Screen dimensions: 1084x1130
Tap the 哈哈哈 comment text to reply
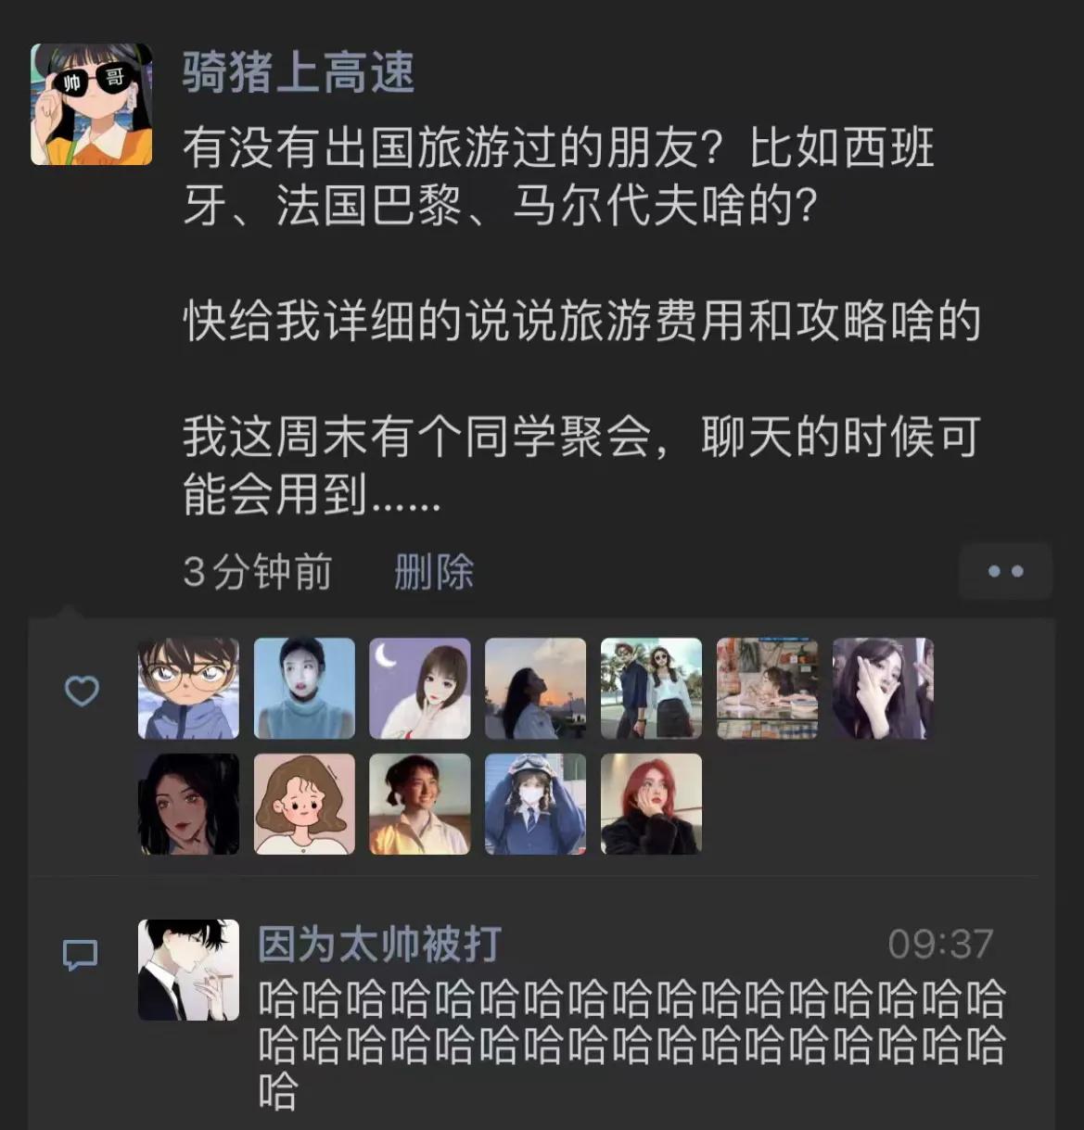(x=631, y=1045)
